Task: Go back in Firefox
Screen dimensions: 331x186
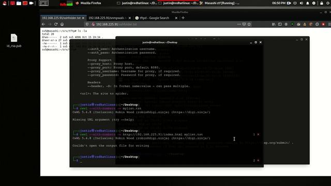Action: pyautogui.click(x=43, y=24)
